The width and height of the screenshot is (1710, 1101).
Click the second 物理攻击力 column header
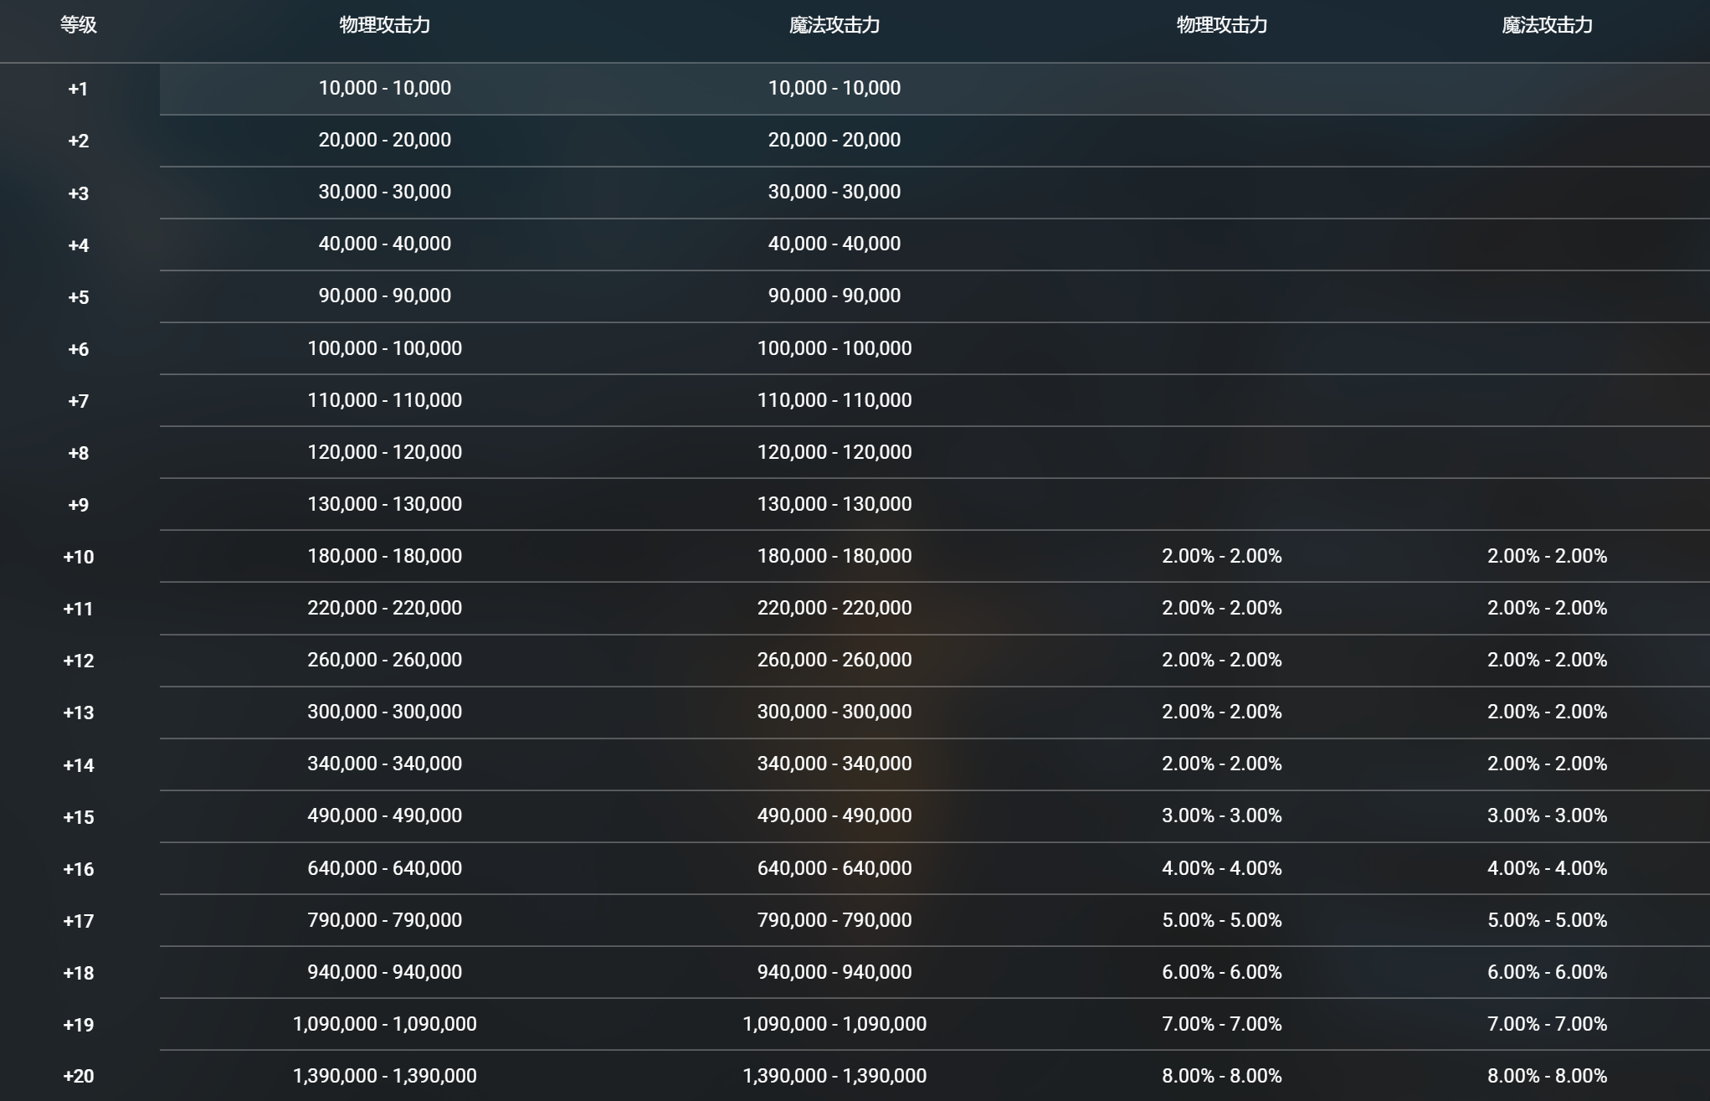tap(1221, 25)
